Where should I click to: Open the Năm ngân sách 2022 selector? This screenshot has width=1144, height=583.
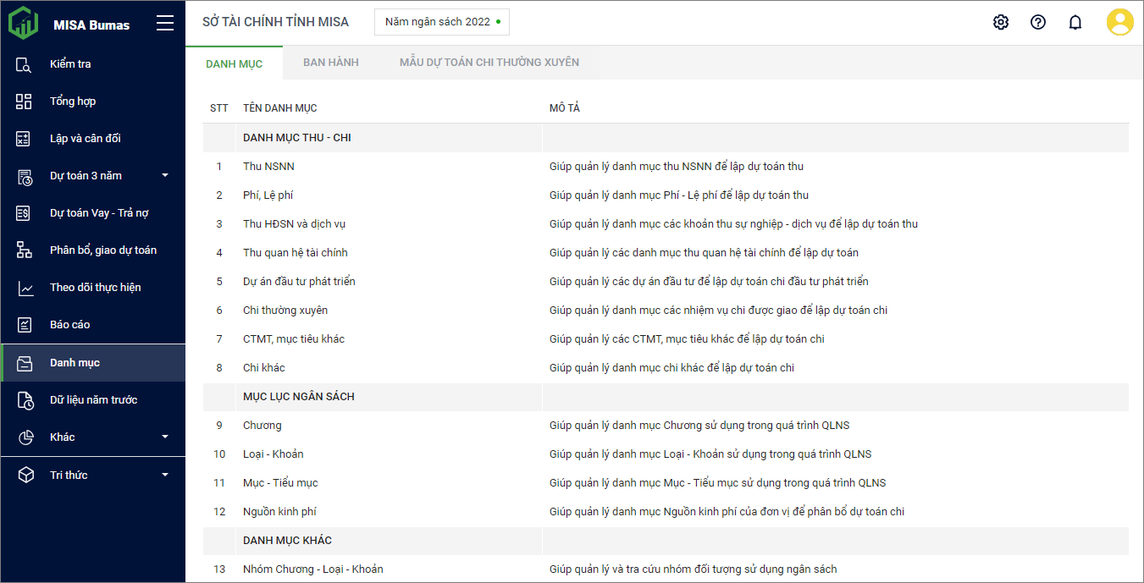tap(441, 22)
